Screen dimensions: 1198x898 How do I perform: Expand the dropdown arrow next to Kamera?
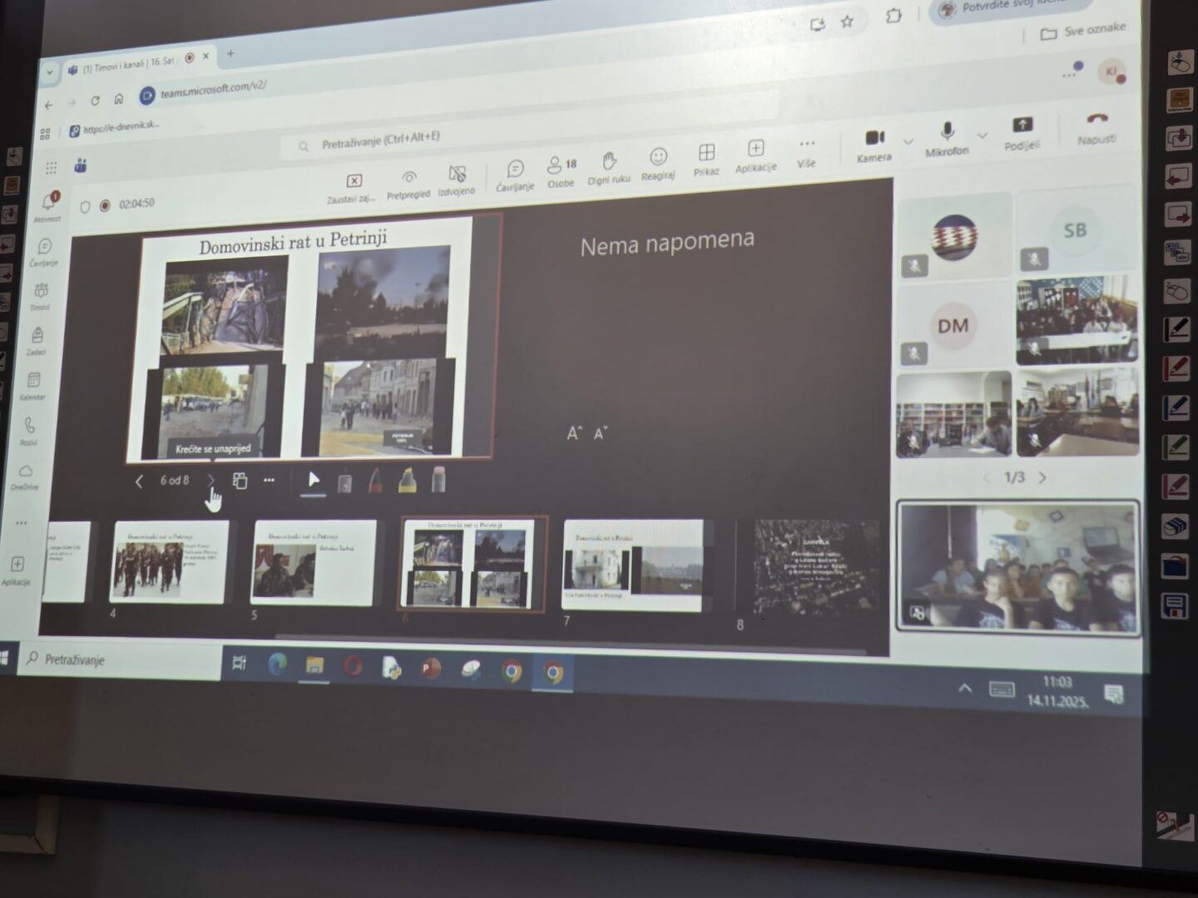(x=908, y=141)
